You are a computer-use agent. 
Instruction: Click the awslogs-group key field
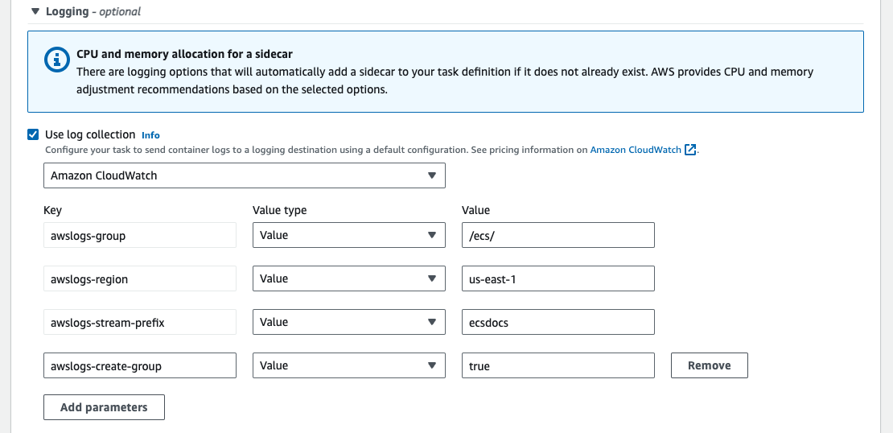[140, 235]
